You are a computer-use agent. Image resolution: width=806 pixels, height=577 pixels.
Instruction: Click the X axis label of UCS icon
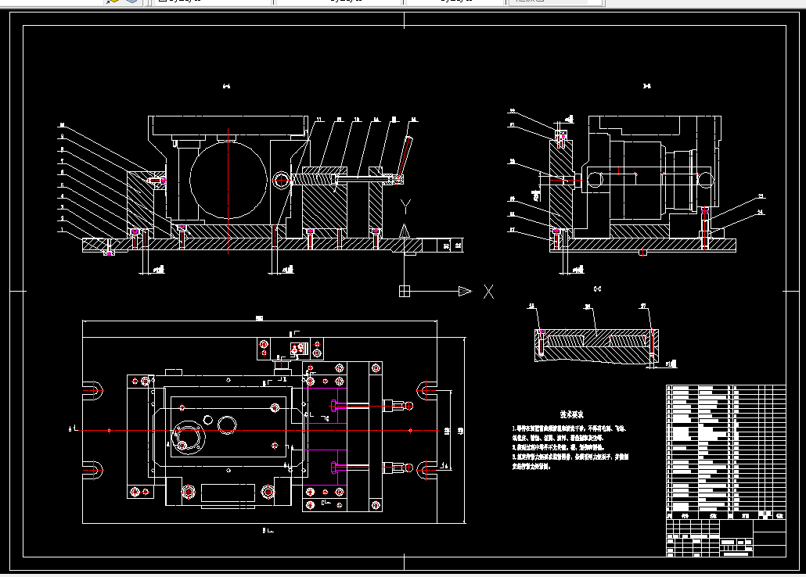[489, 292]
